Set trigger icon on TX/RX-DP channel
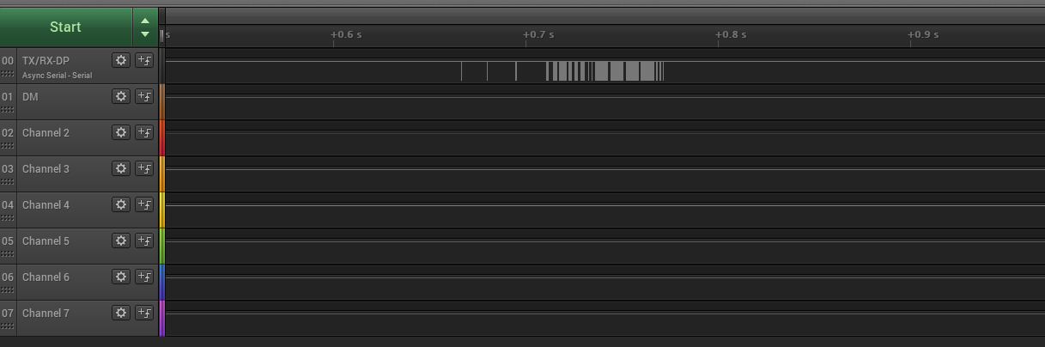 tap(144, 60)
